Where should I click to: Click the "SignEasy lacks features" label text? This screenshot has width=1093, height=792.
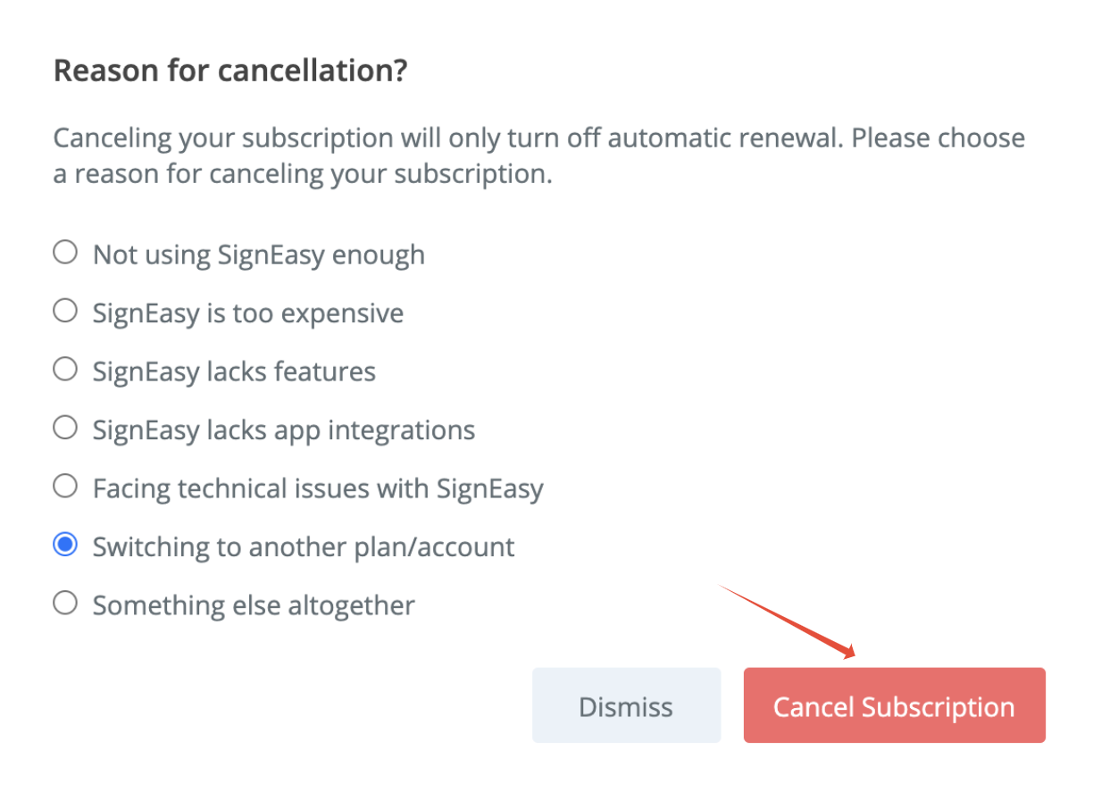(234, 371)
